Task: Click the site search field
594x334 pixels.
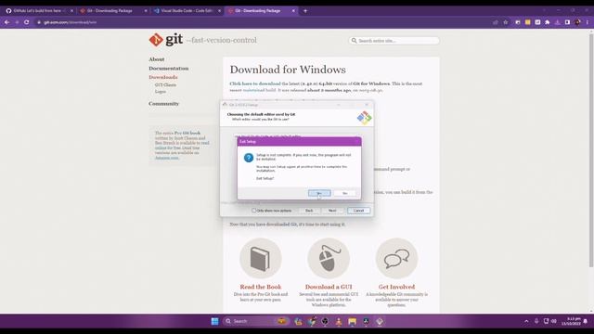Action: point(394,41)
